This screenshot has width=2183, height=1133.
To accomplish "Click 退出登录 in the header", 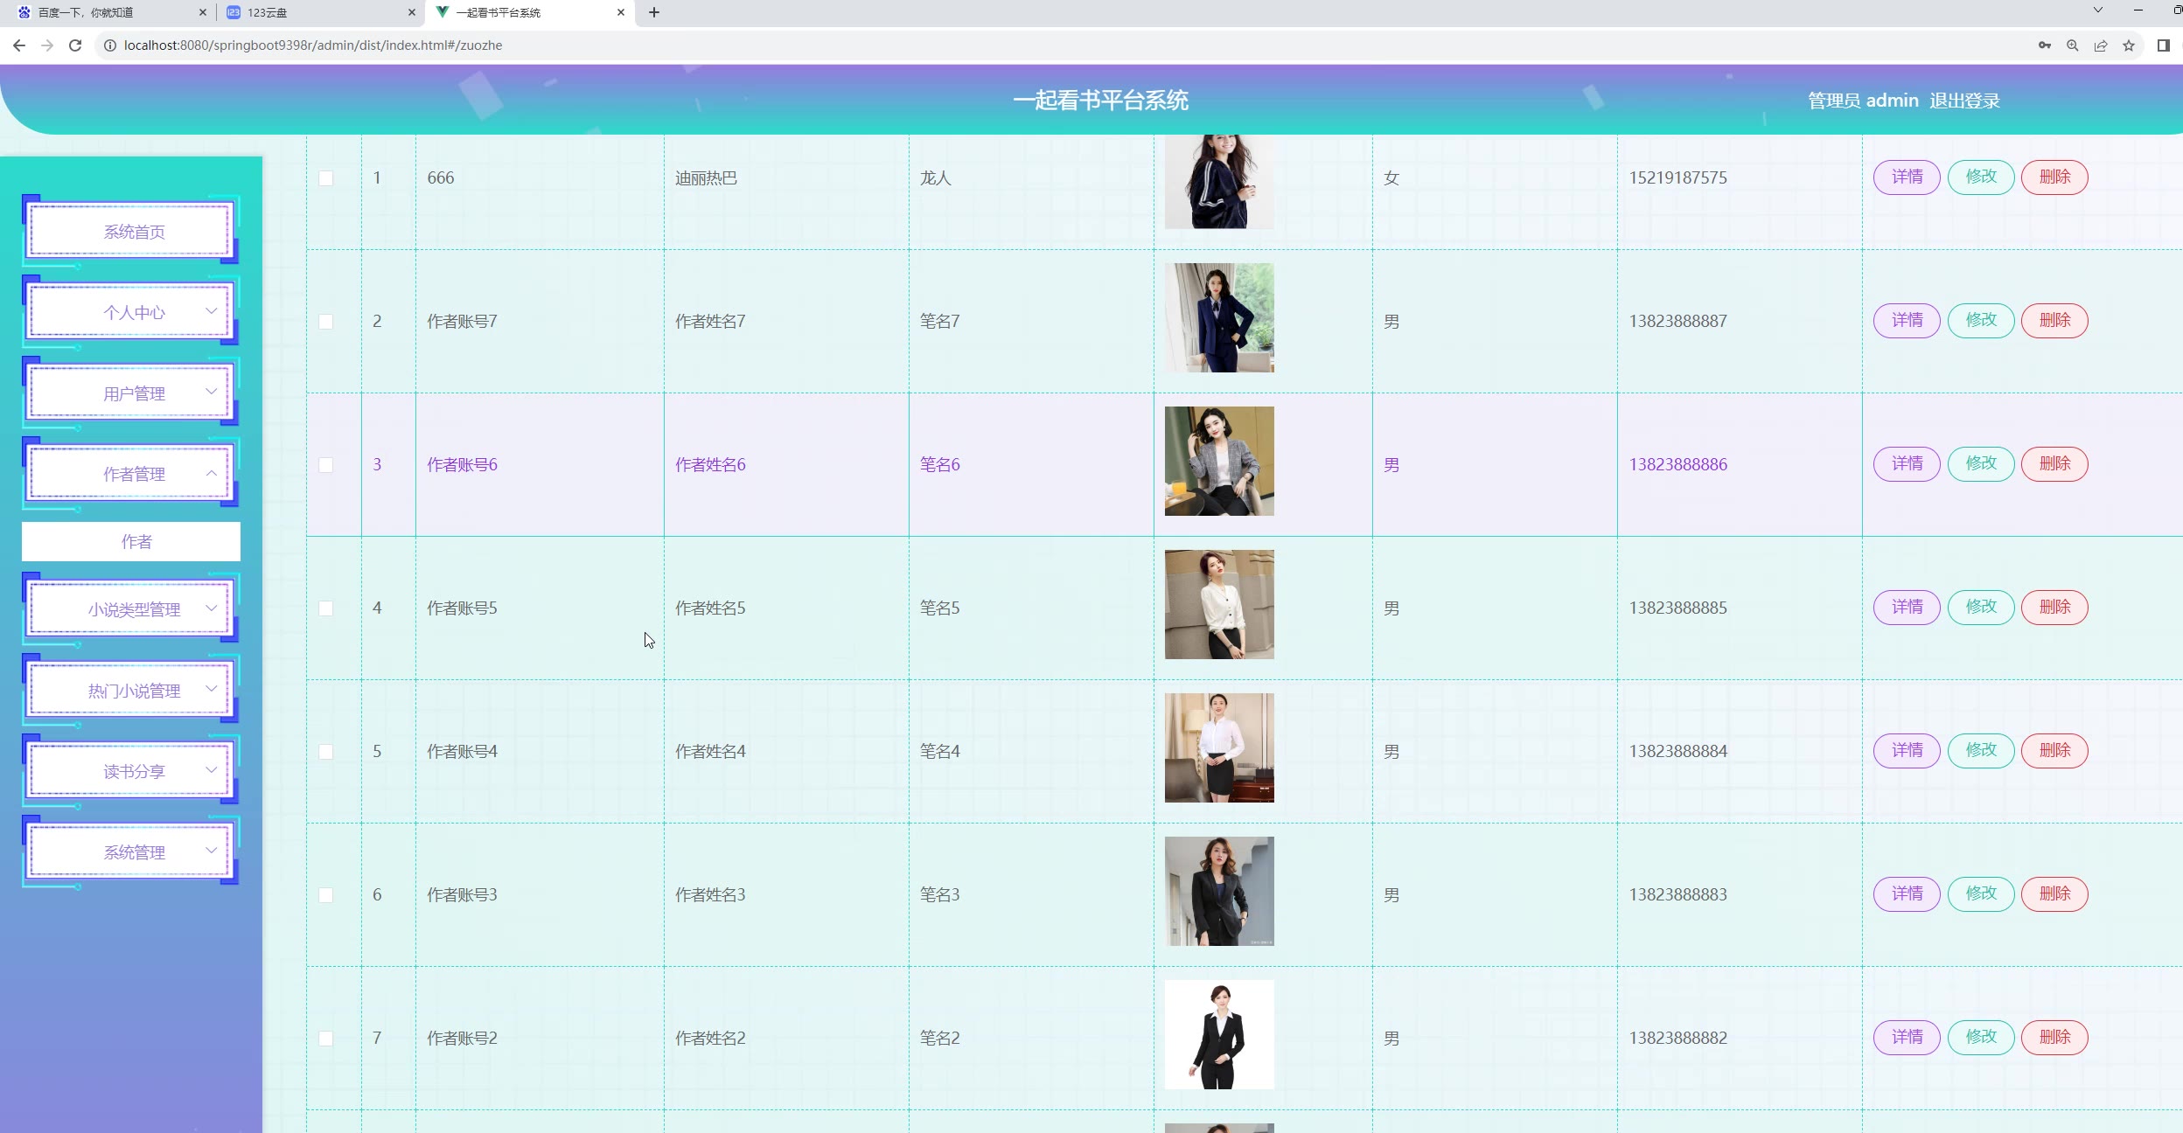I will click(x=1964, y=101).
